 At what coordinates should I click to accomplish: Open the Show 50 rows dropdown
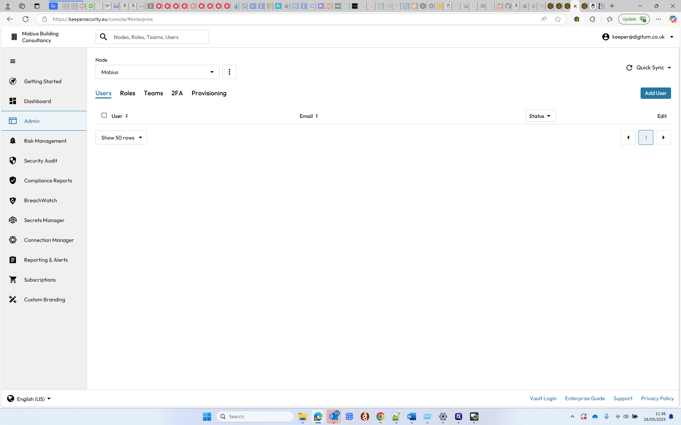[x=121, y=137]
